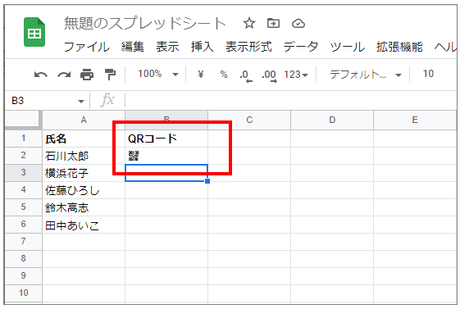Click the cell with 氏名

(x=84, y=139)
